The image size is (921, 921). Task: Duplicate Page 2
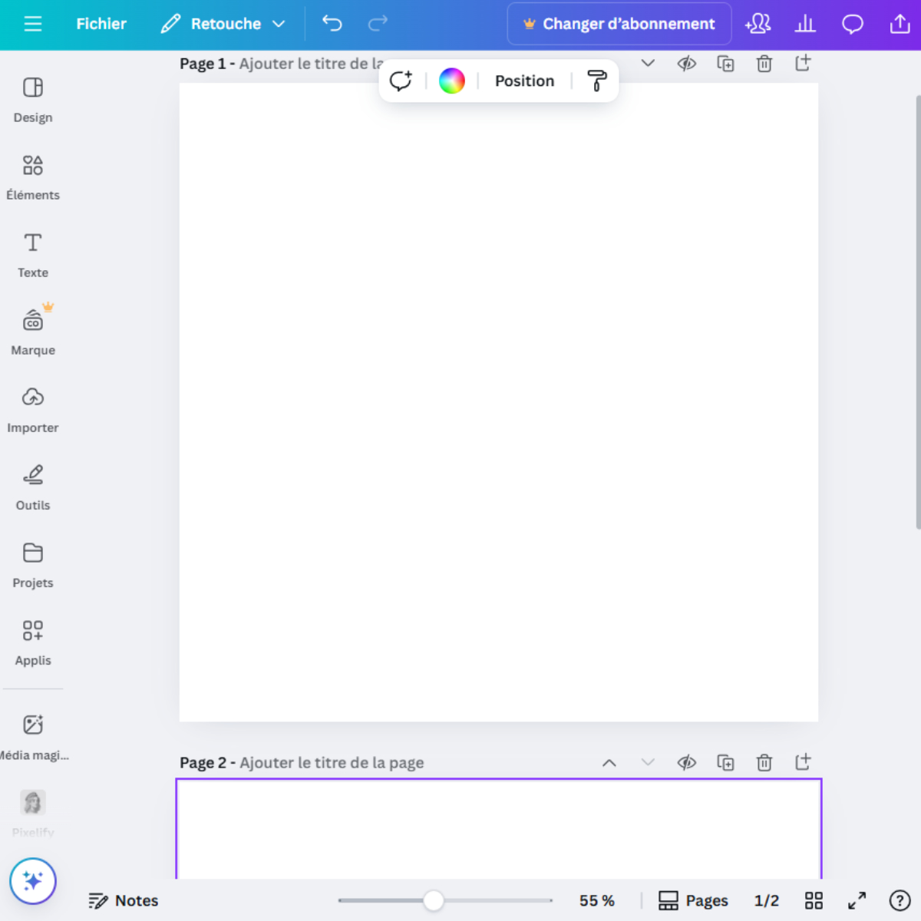point(725,762)
